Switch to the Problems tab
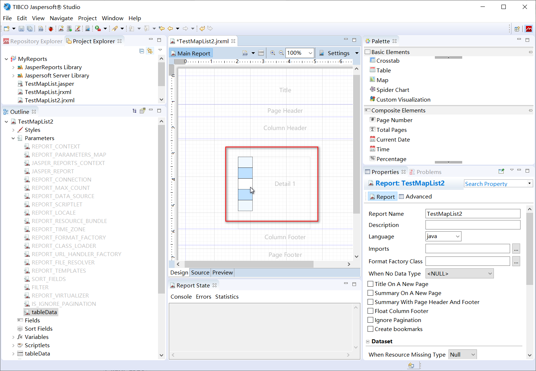Screen dimensions: 536x371 [425, 172]
